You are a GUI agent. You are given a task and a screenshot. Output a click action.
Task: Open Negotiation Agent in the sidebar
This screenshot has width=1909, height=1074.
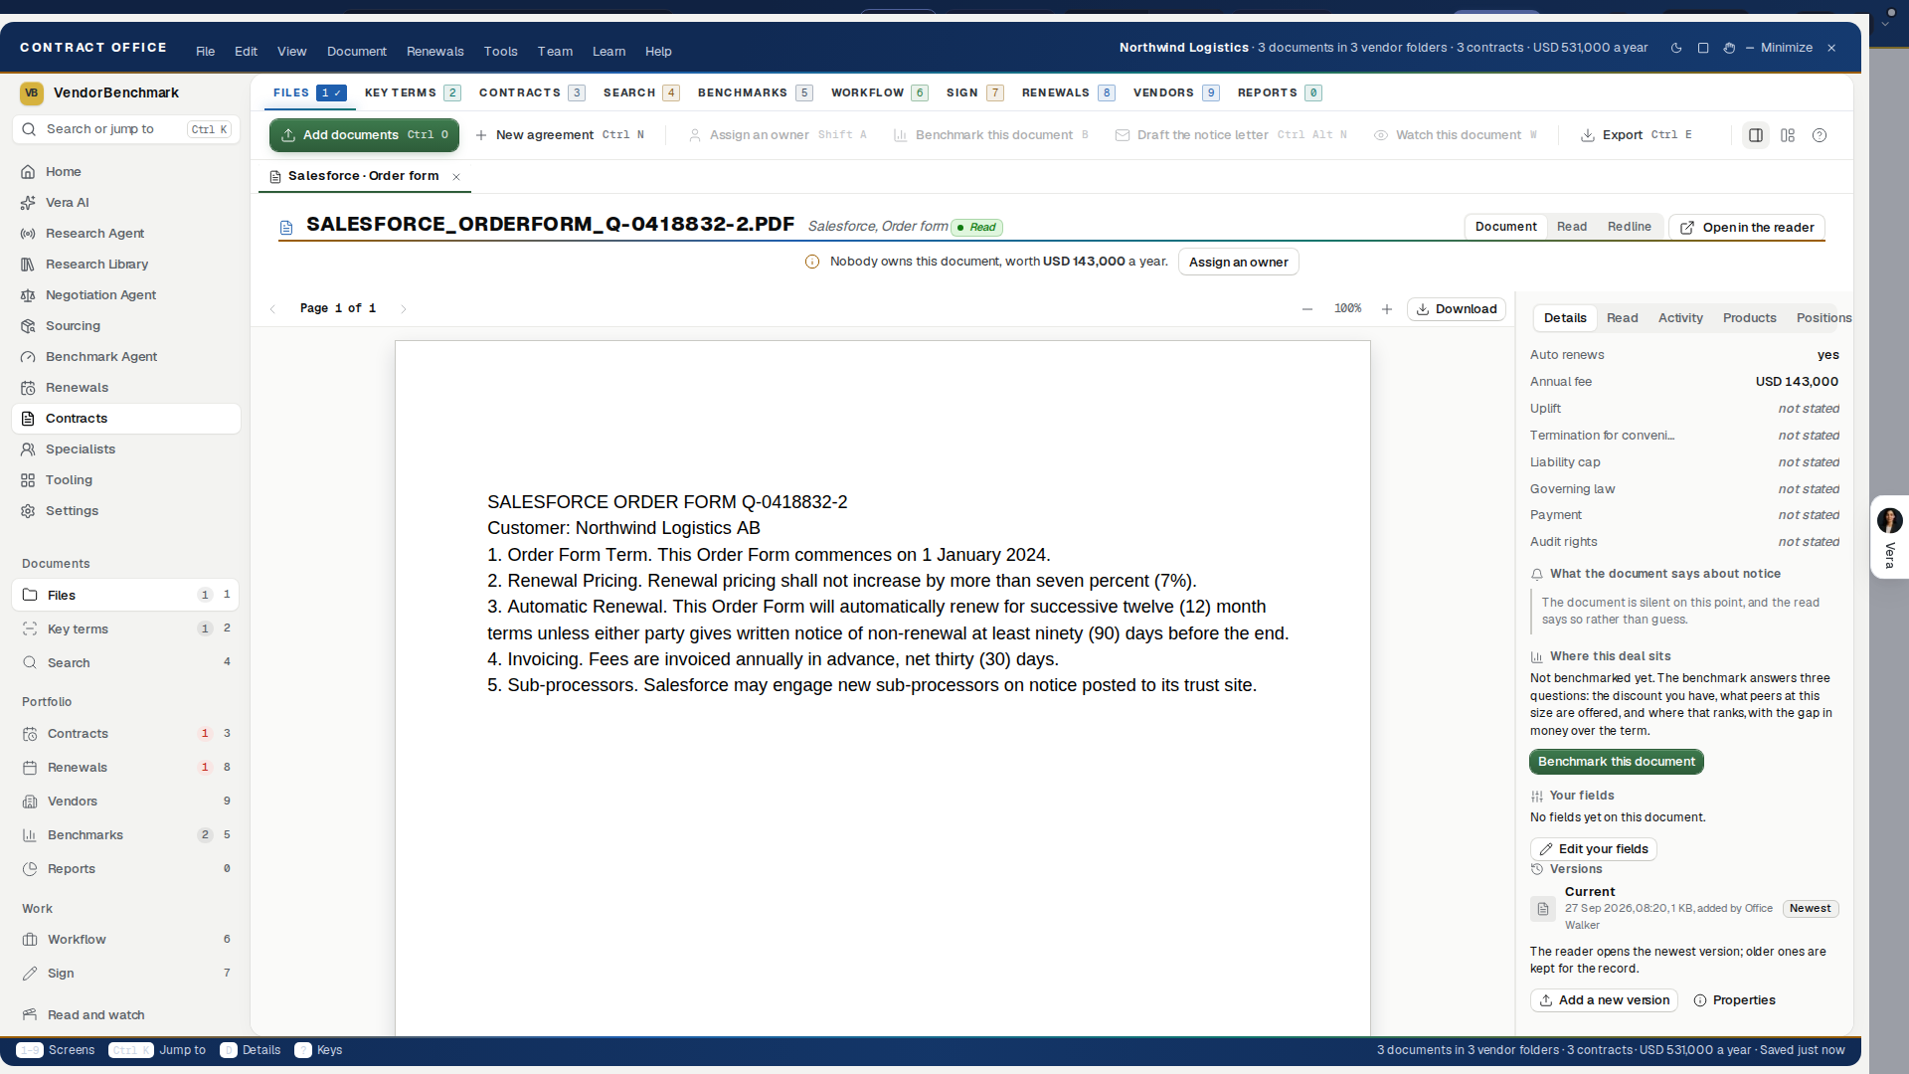[126, 294]
